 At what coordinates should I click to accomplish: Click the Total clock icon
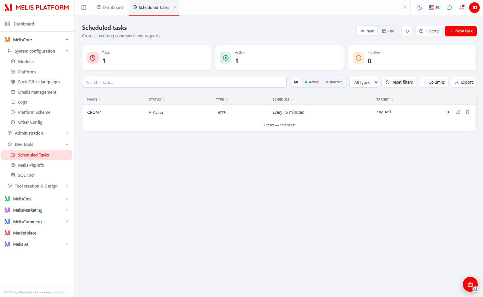click(93, 58)
